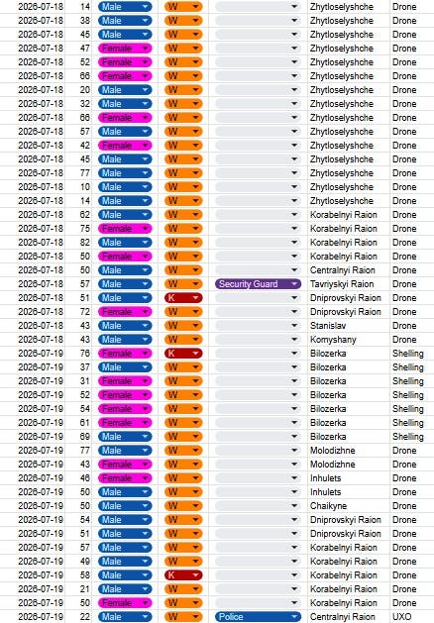Open the Male gender chip in the age 20 row
This screenshot has width=434, height=623.
pos(125,90)
